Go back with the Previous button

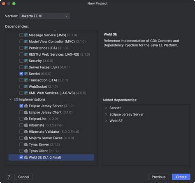[158, 177]
